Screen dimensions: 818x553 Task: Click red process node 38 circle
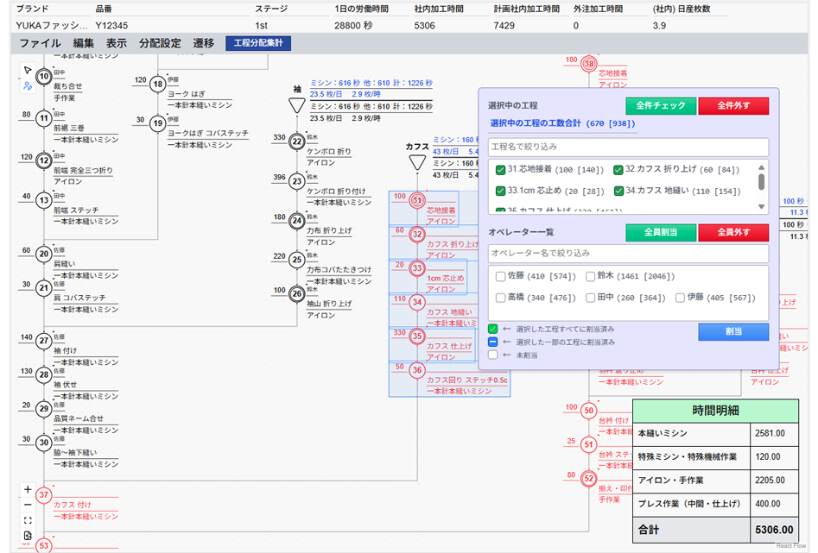point(589,64)
